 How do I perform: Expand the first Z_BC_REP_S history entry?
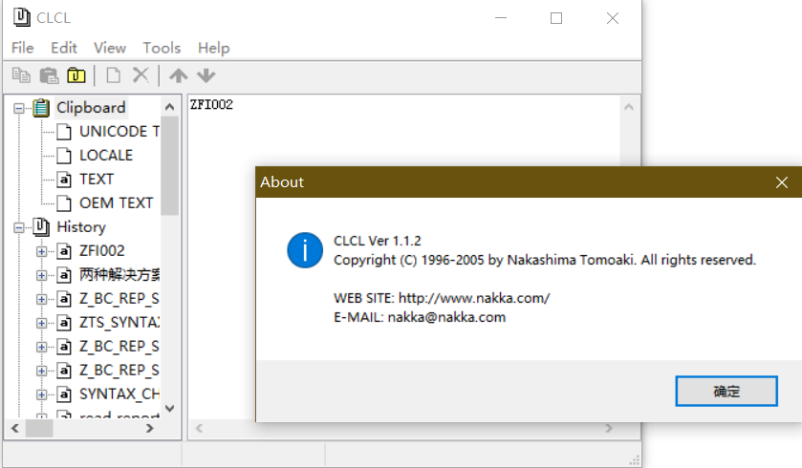(x=41, y=299)
